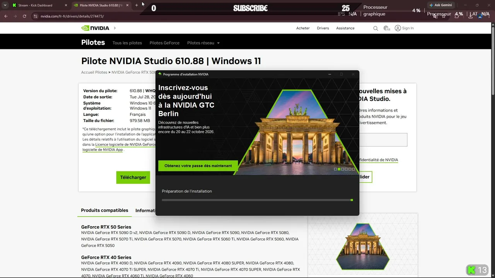Image resolution: width=495 pixels, height=278 pixels.
Task: Click the Programme d'installation NVIDIA title text
Action: (186, 74)
